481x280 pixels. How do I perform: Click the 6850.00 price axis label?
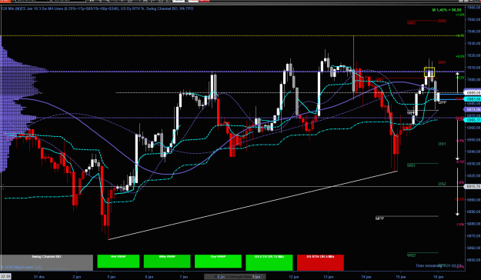473,260
